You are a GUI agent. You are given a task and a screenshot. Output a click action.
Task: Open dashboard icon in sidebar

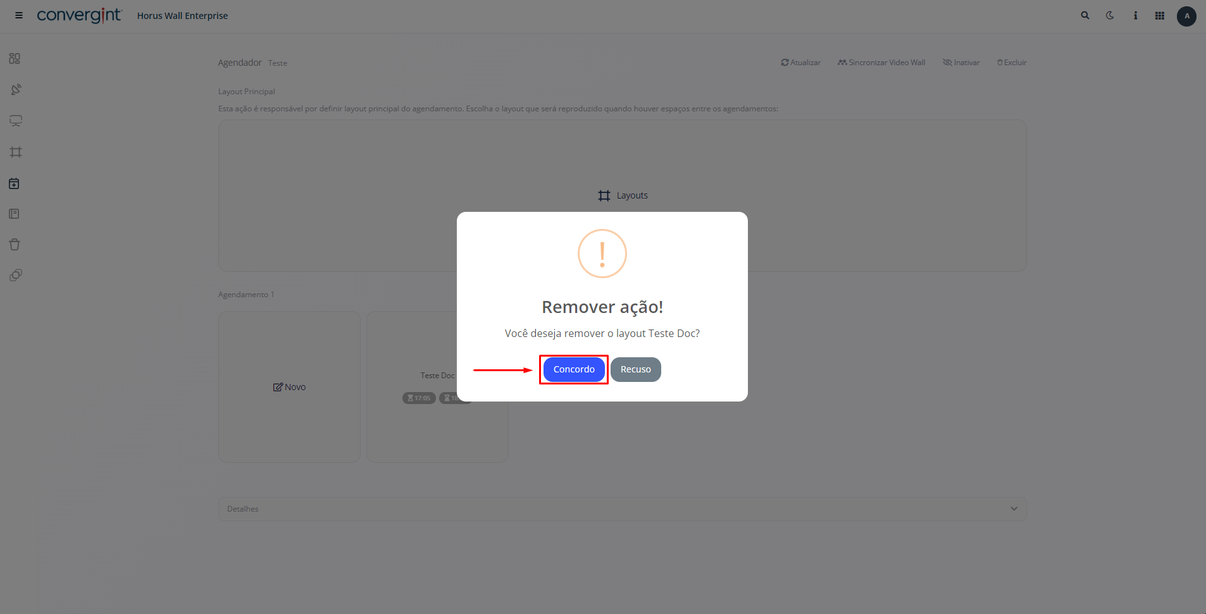point(15,58)
